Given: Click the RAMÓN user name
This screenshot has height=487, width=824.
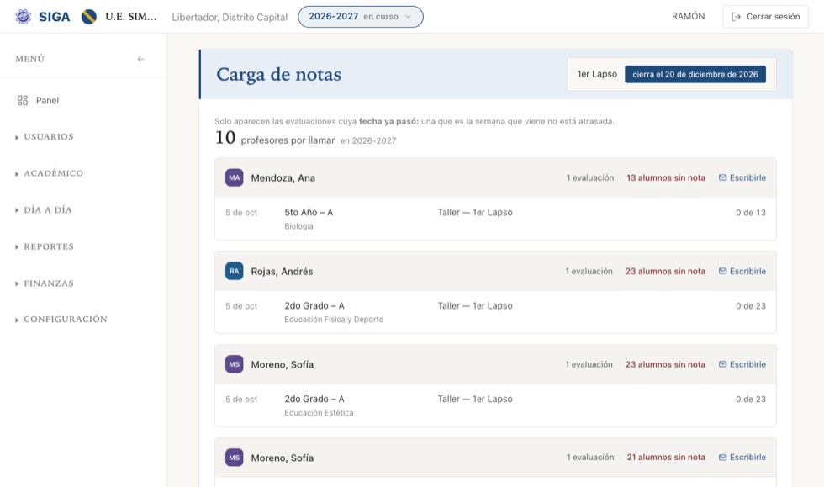Looking at the screenshot, I should 688,16.
